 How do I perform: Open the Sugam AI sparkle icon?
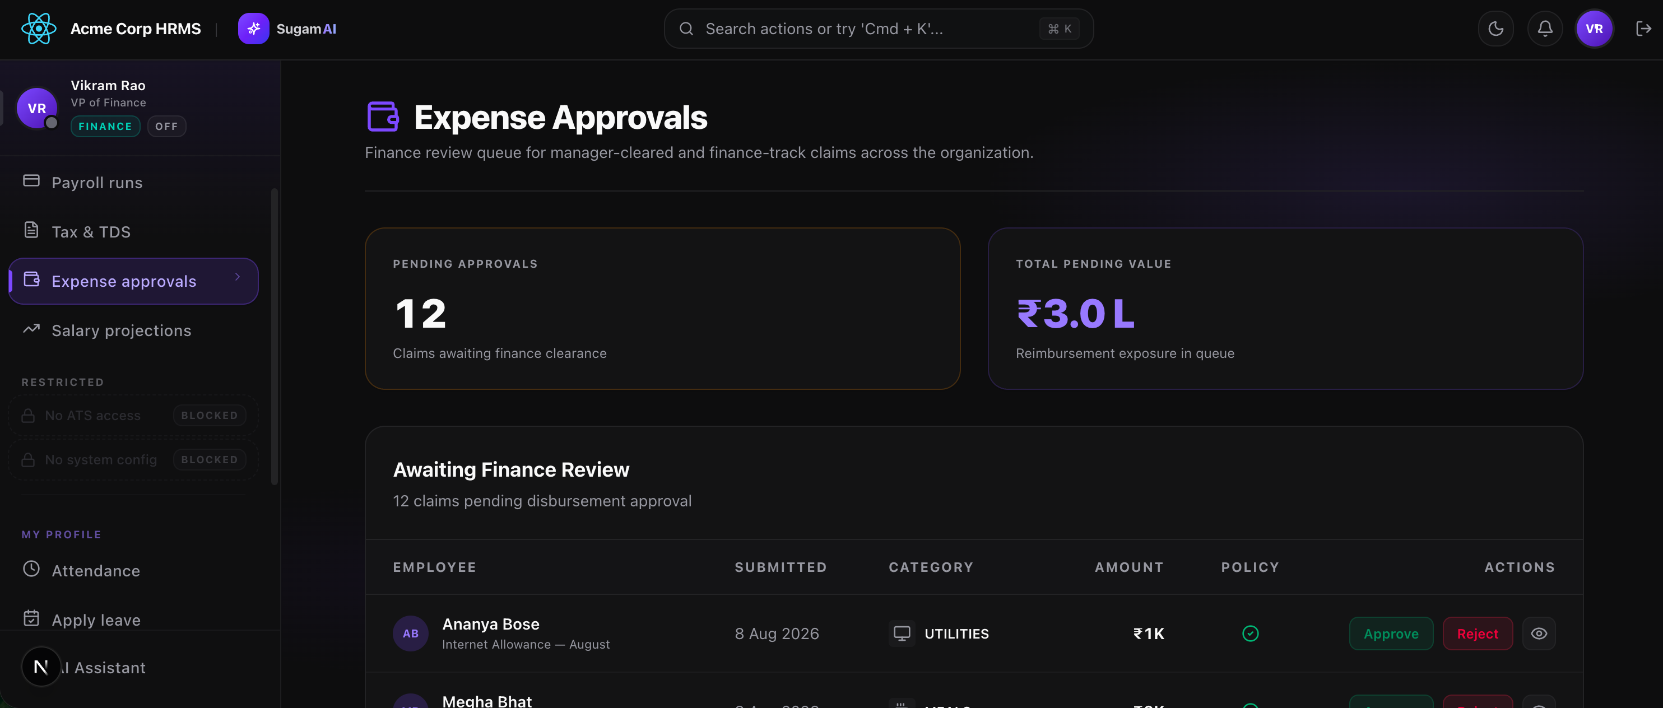(253, 29)
